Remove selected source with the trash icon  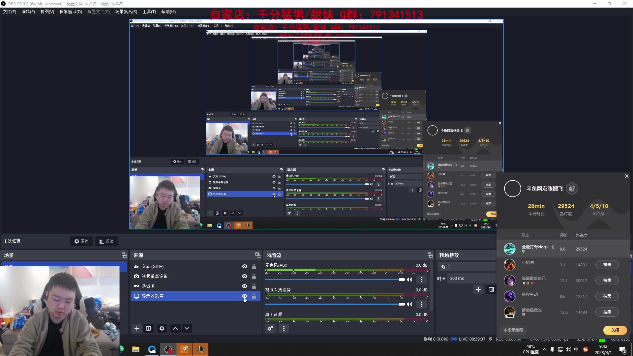149,328
